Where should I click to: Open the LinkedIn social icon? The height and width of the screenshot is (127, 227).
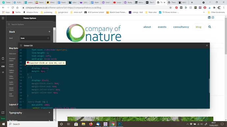click(x=209, y=17)
